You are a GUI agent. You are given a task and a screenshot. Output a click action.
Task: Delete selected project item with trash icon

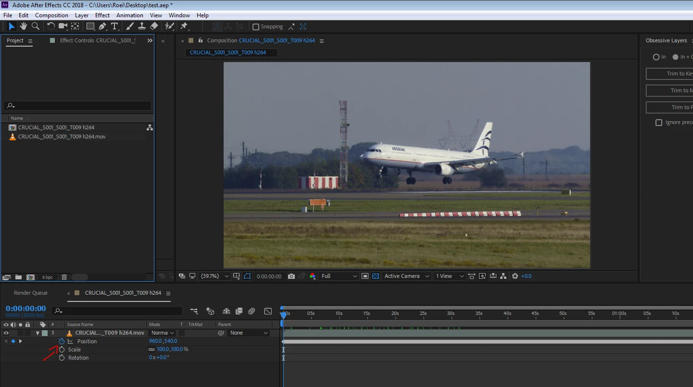click(x=64, y=277)
